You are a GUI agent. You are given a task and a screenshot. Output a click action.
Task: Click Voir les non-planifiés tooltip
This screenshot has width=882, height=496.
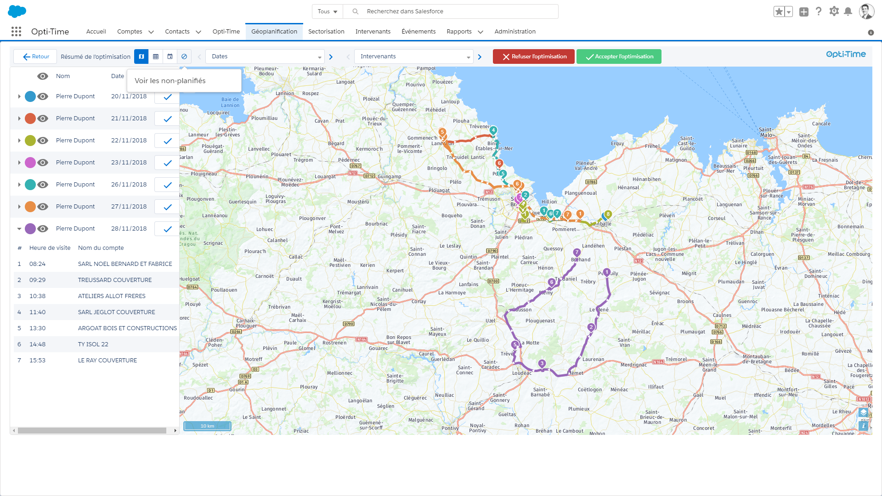(x=184, y=81)
